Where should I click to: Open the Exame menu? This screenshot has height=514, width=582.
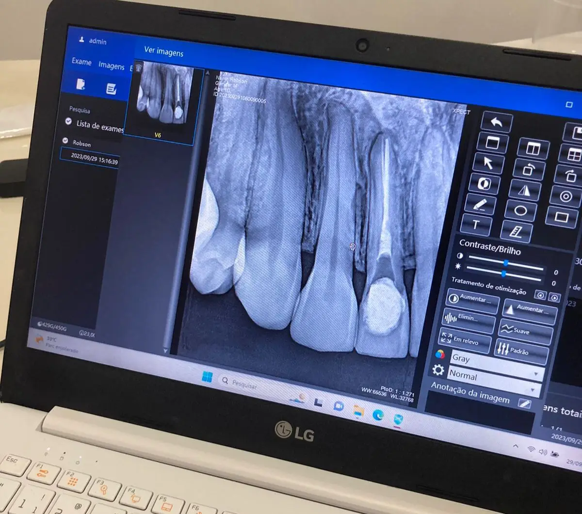click(x=81, y=62)
